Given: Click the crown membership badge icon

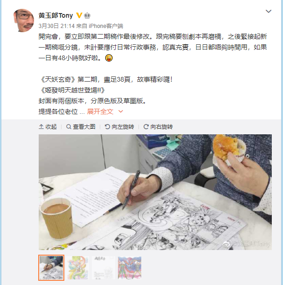Looking at the screenshot, I should 87,16.
